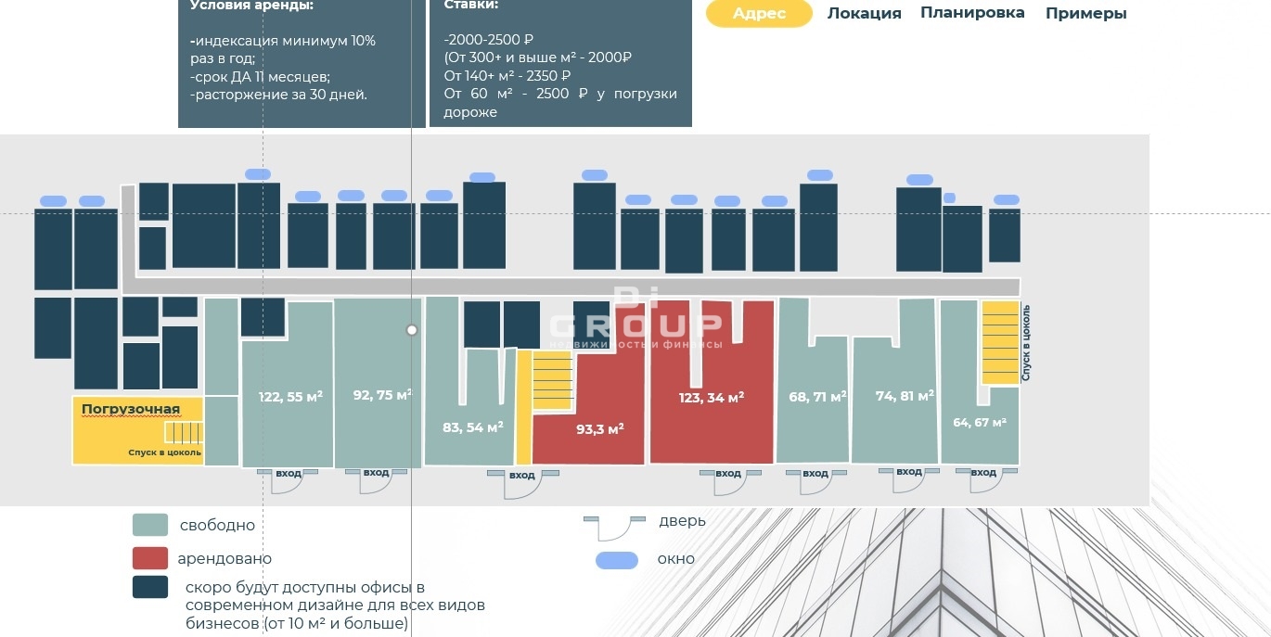Click the вход door below 123,34 м² room

pyautogui.click(x=728, y=474)
